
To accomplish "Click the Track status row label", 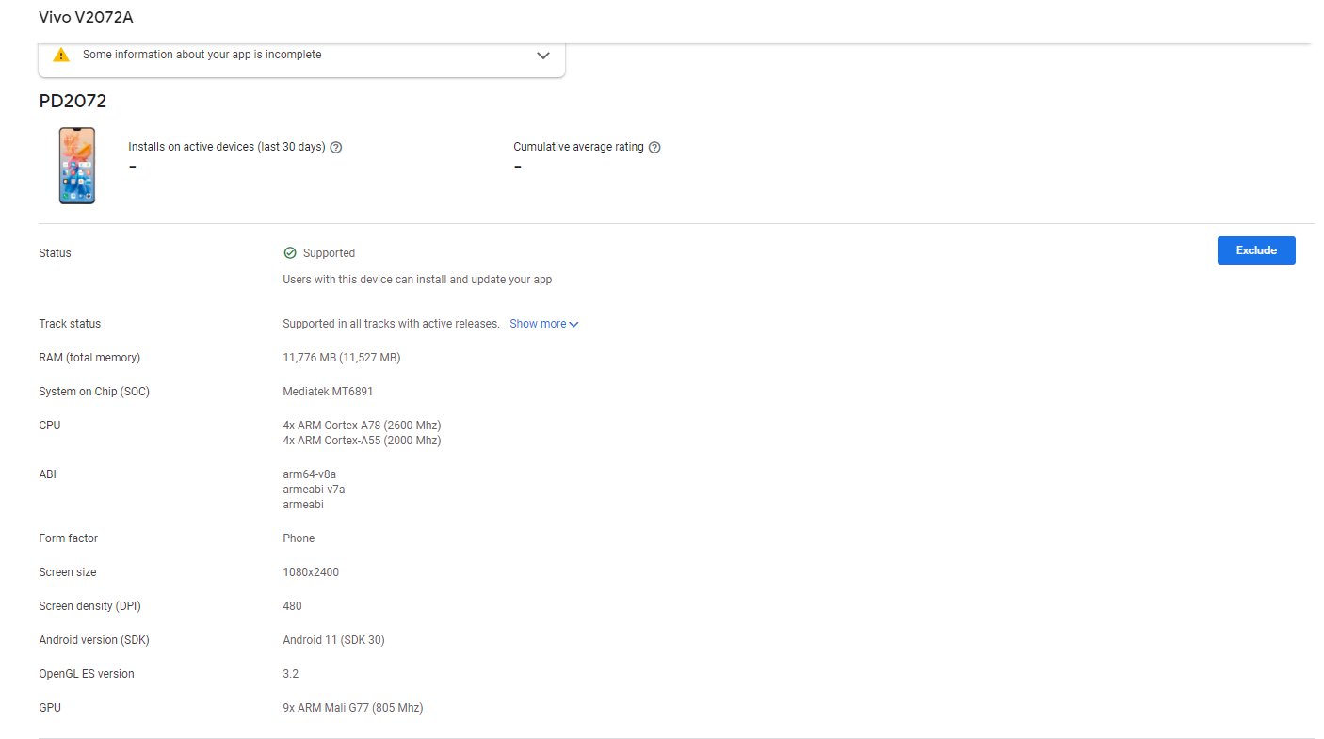I will [x=70, y=324].
